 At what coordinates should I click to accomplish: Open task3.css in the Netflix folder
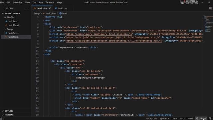click(13, 21)
